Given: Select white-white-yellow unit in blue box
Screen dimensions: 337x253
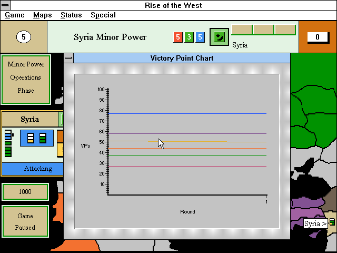Looking at the screenshot, I should tap(31, 138).
